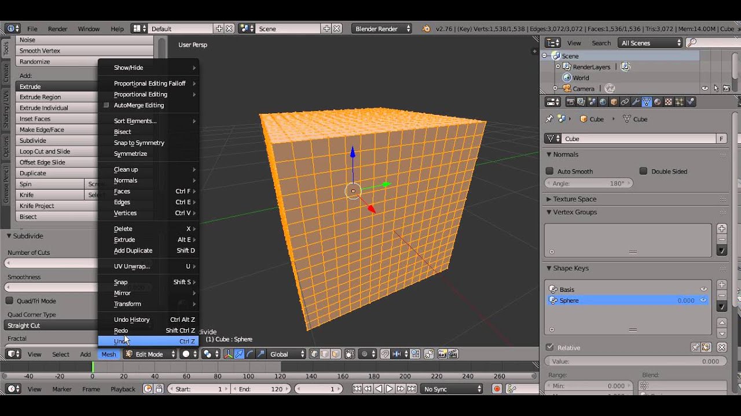Adjust the shape key Value slider
Screen dimensions: 741x416
click(x=636, y=361)
